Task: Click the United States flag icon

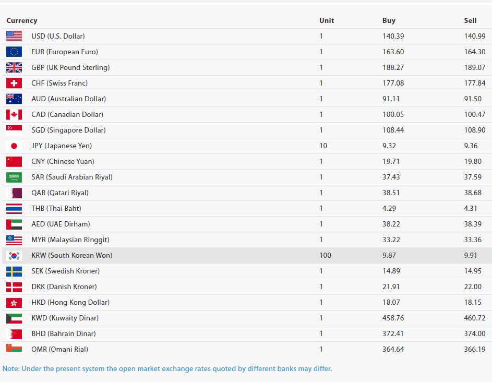Action: (x=14, y=36)
